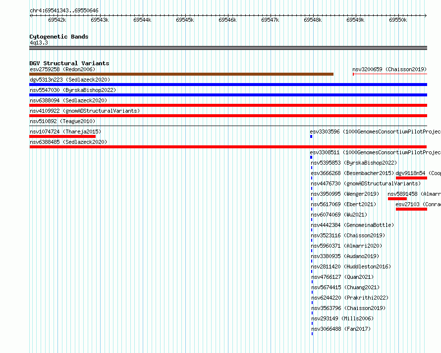This screenshot has height=353, width=441.
Task: Open nsv4766127 (Quan2021) variant
Action: [342, 277]
